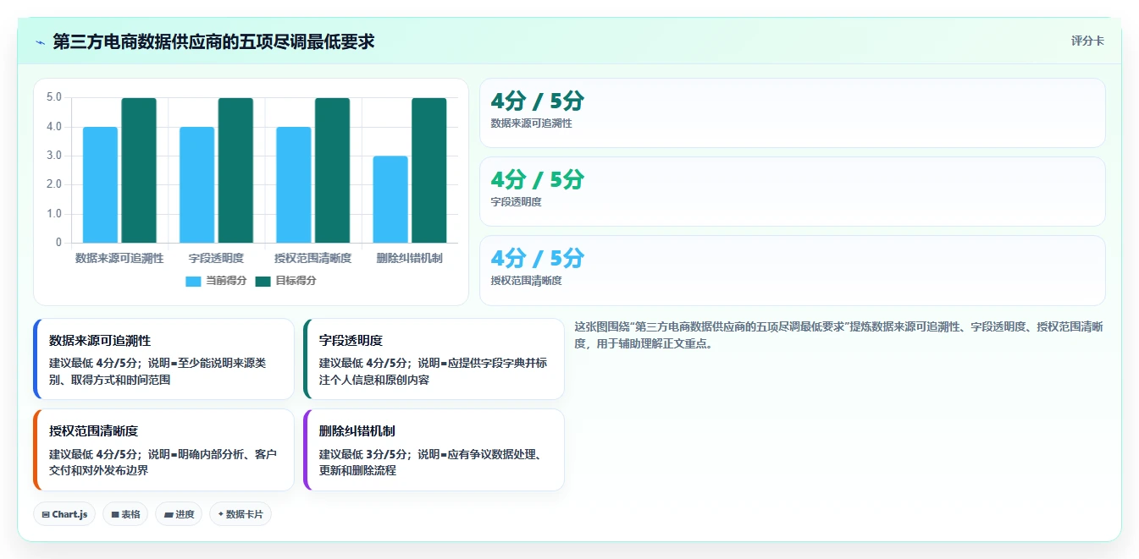The width and height of the screenshot is (1139, 559).
Task: Click the 4.0 y-axis tick value
Action: [53, 127]
